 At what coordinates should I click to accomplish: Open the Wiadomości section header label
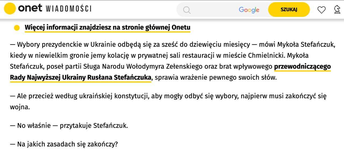[x=69, y=9]
